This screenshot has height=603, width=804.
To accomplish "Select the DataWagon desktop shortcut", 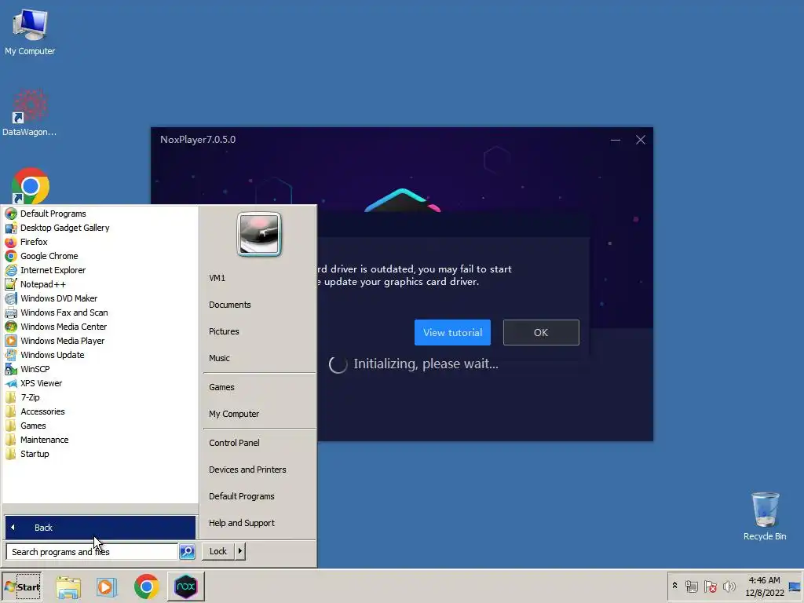I will tap(30, 113).
